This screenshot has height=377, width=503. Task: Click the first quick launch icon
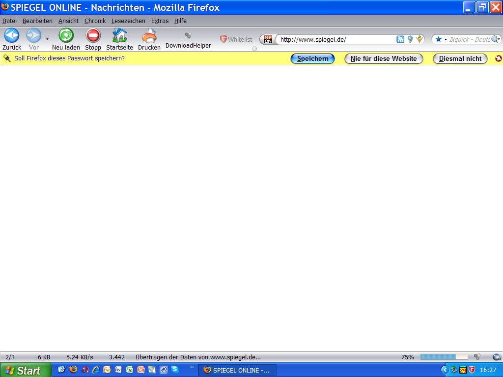click(x=61, y=370)
